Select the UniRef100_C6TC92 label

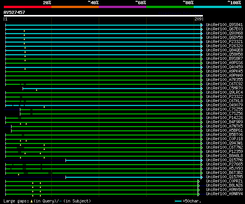click(224, 84)
